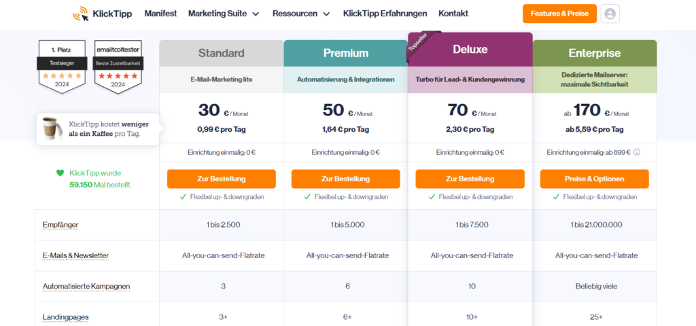
Task: Click the green heart icon
Action: (60, 173)
